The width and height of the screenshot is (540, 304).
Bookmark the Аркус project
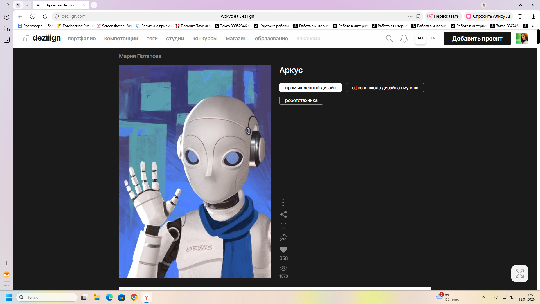[x=283, y=226]
